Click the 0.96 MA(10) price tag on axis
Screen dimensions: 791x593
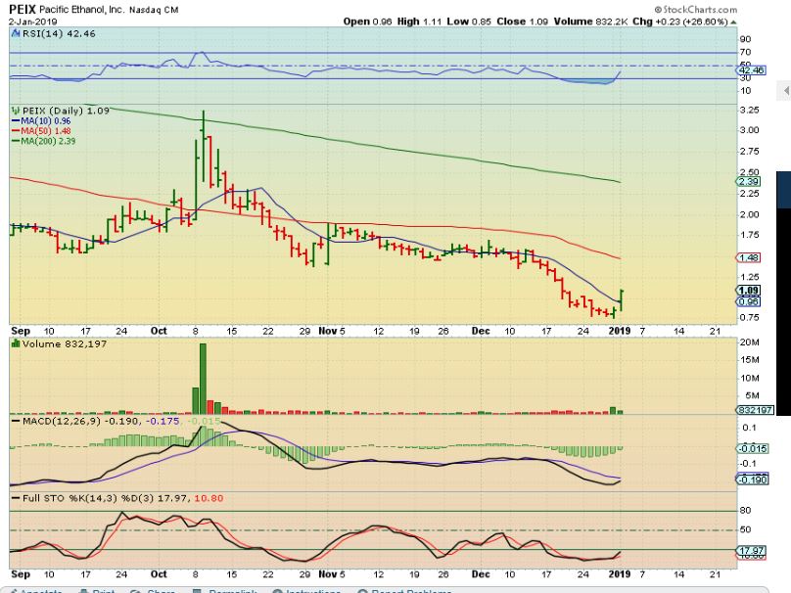[x=749, y=301]
